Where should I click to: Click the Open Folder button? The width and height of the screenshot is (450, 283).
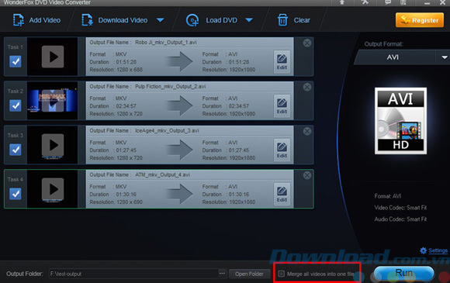coord(249,274)
